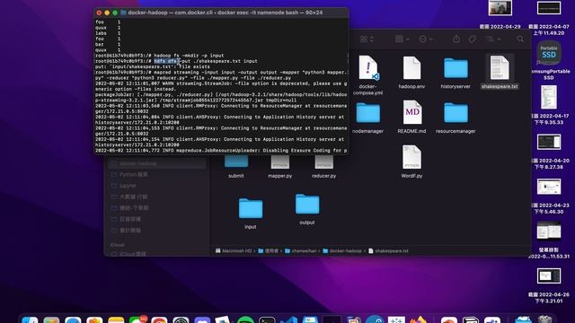
Task: Click docker-hadoop in Finder path bar
Action: (x=342, y=251)
